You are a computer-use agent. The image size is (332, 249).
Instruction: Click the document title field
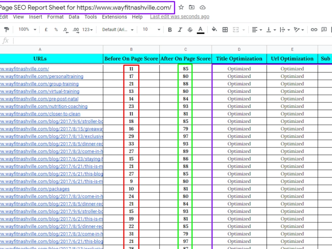[86, 8]
